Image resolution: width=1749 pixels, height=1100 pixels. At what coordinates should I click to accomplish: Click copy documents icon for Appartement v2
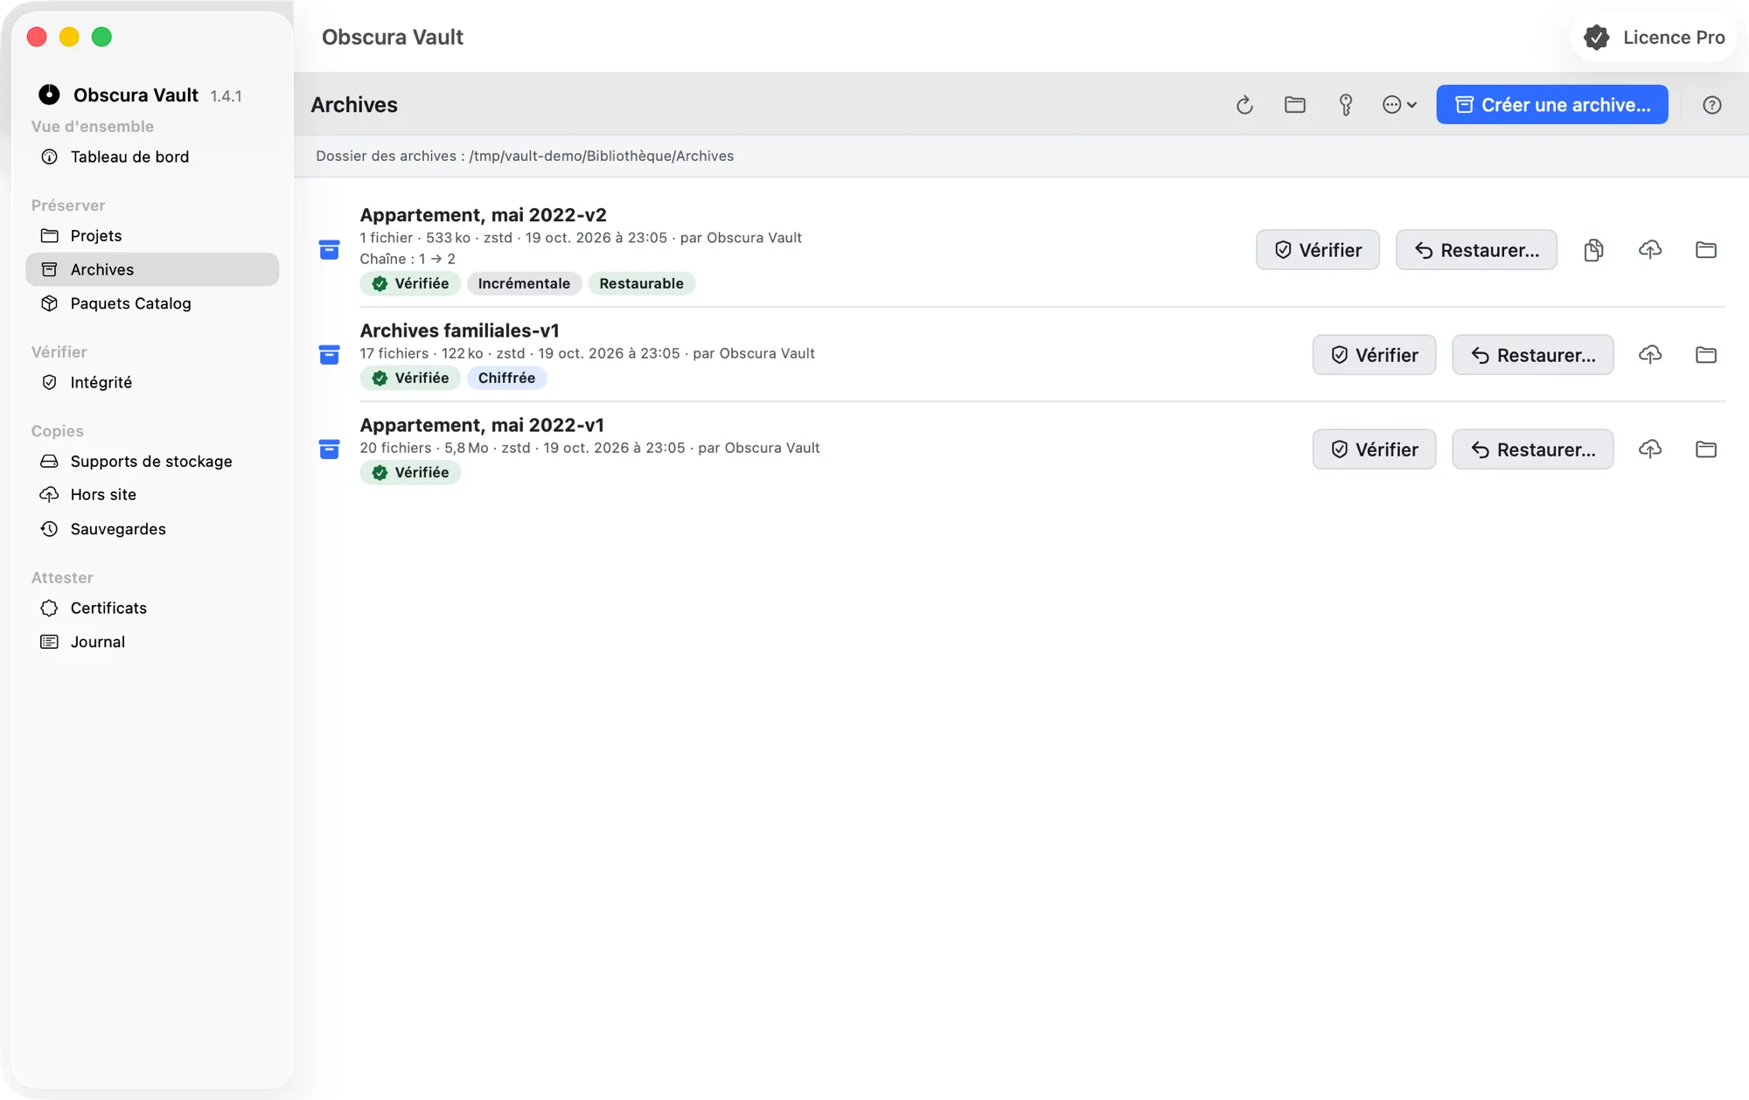1593,250
